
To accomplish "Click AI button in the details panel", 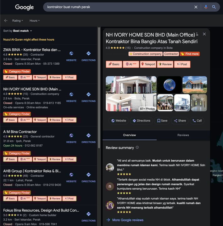I will [131, 64].
